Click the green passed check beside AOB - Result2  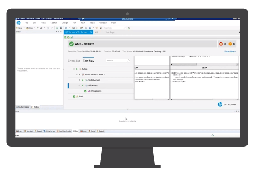pos(71,44)
